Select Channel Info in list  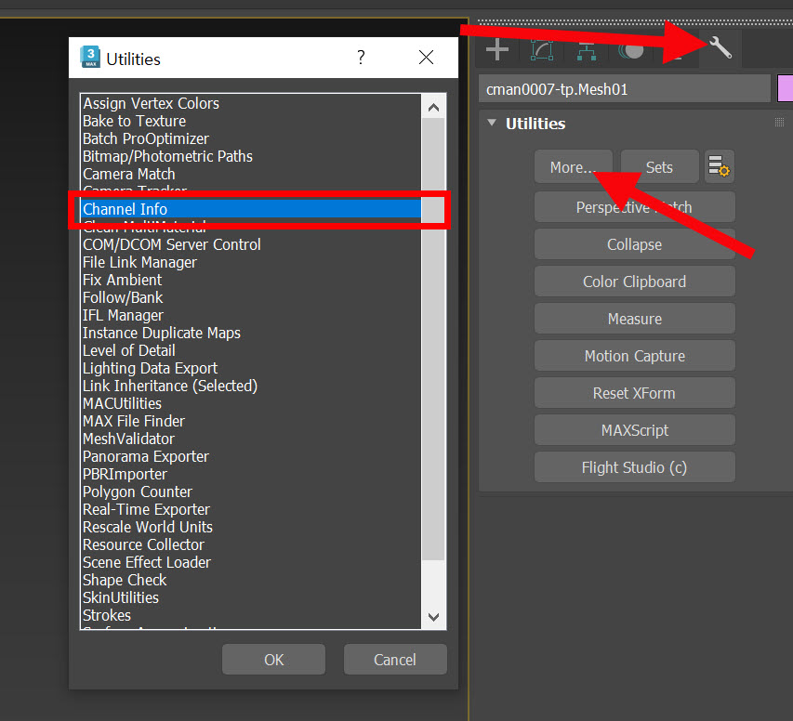pos(251,209)
